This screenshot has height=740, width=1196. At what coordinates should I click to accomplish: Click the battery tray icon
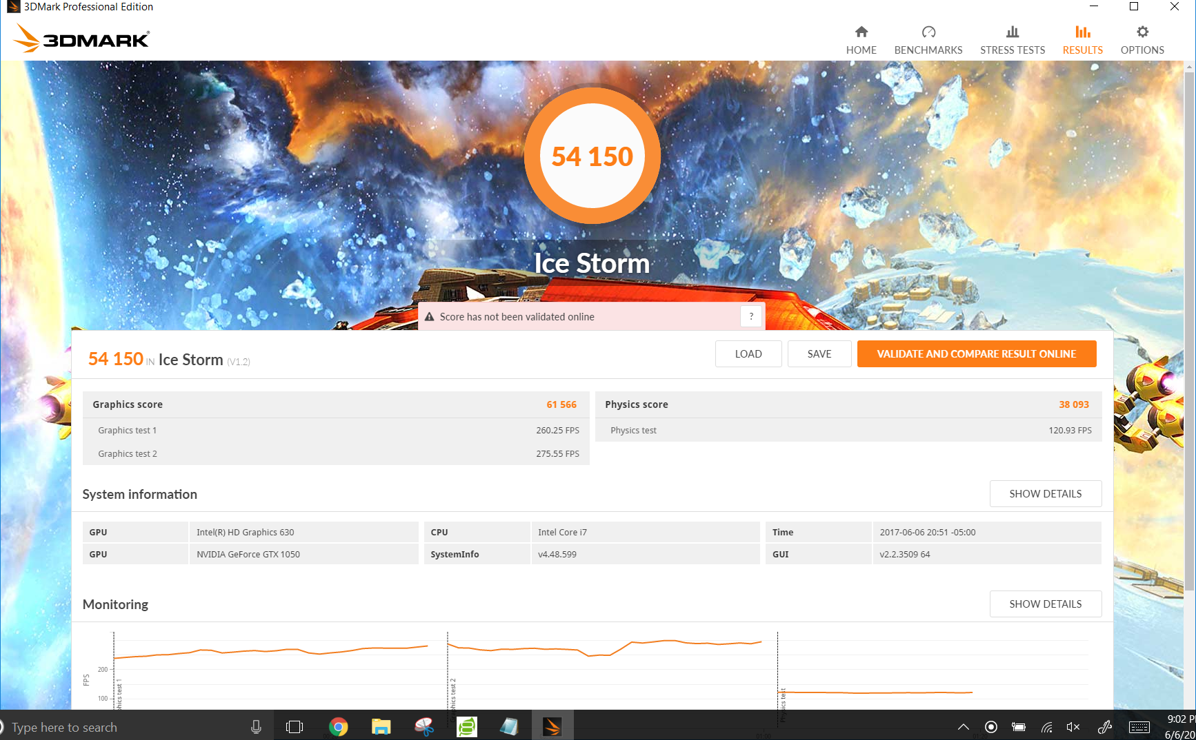tap(1018, 727)
